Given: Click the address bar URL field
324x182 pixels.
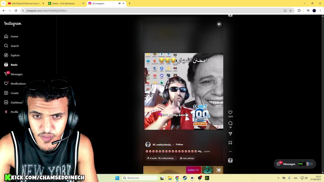Looking at the screenshot, I should (x=152, y=11).
